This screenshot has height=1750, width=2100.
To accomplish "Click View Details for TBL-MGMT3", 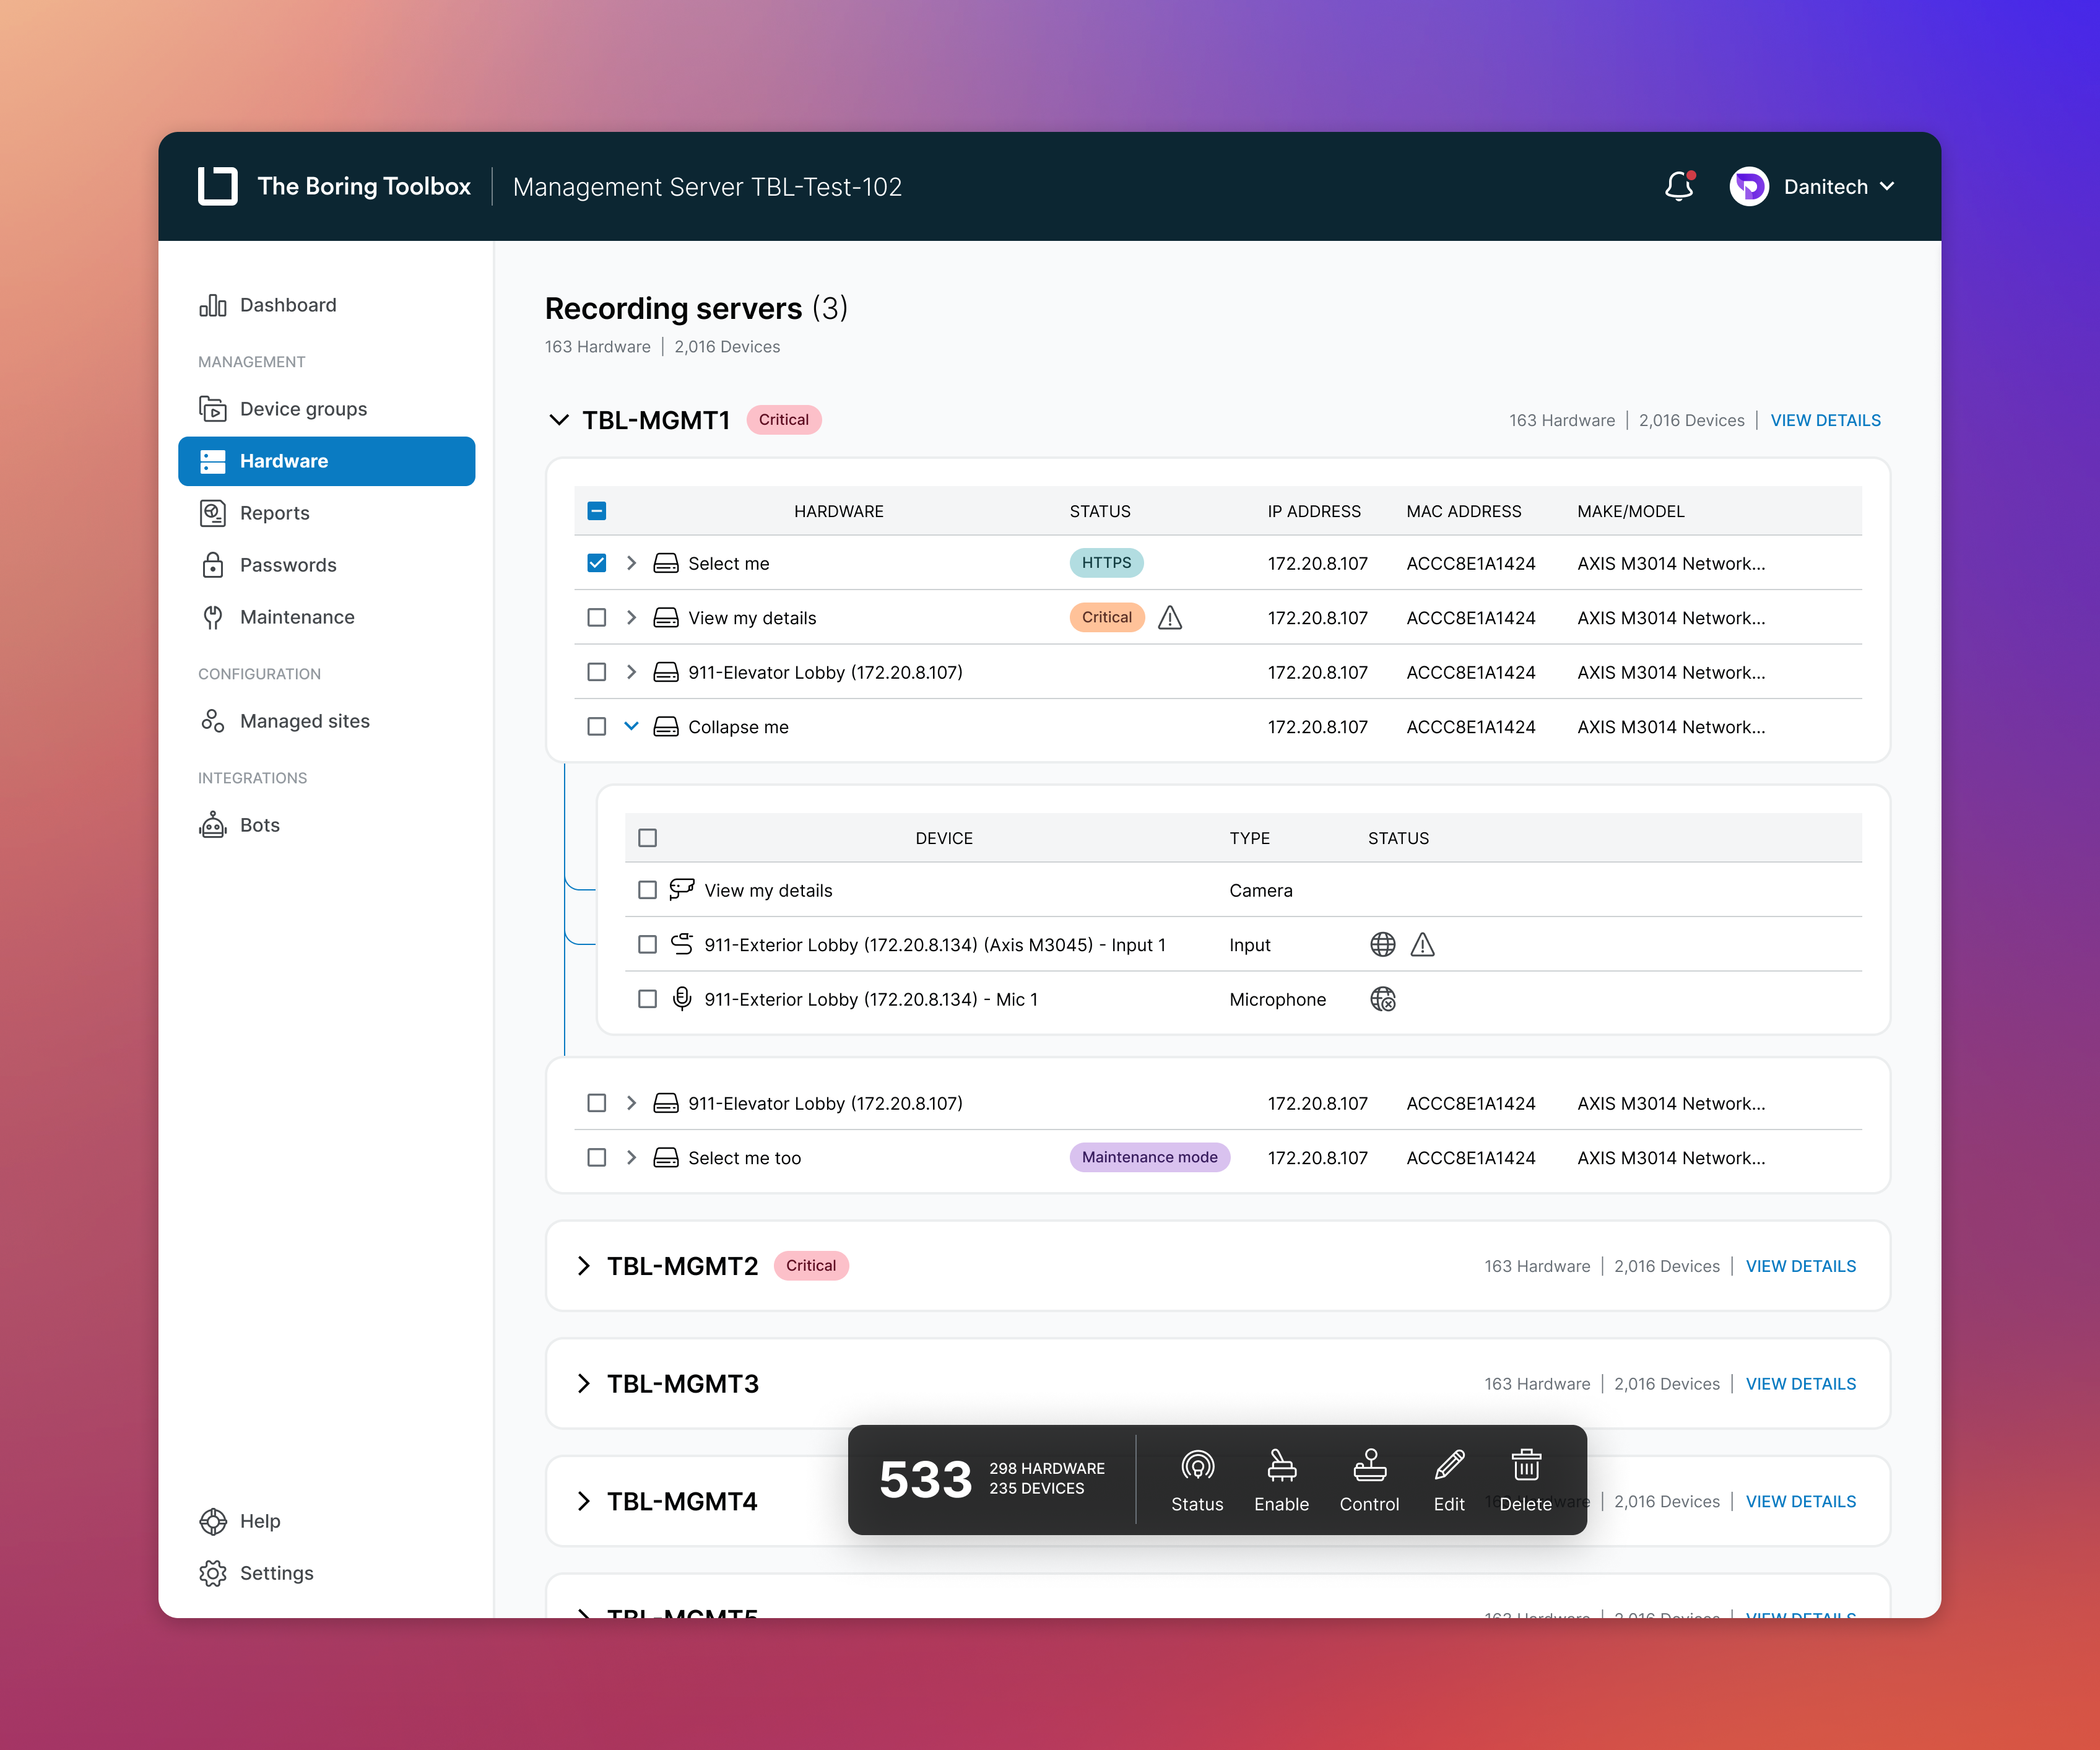I will point(1800,1384).
